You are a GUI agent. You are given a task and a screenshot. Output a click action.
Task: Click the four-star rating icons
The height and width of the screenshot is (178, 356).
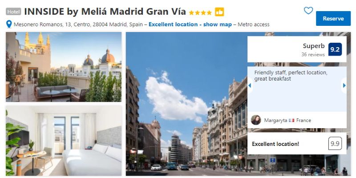point(200,13)
